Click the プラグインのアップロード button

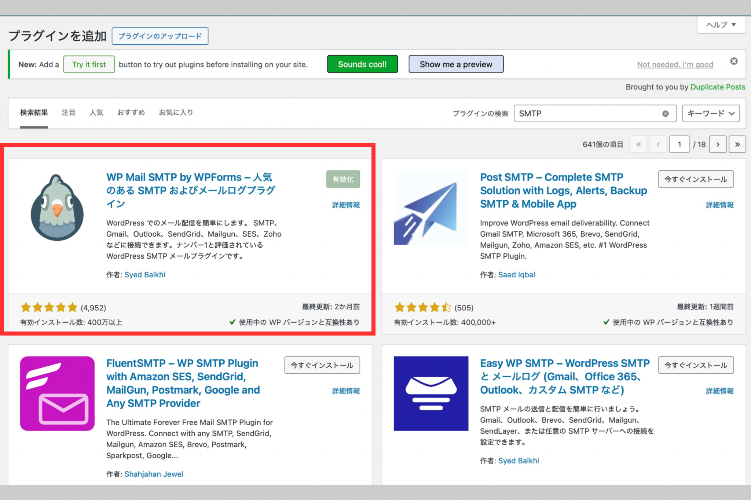point(160,36)
